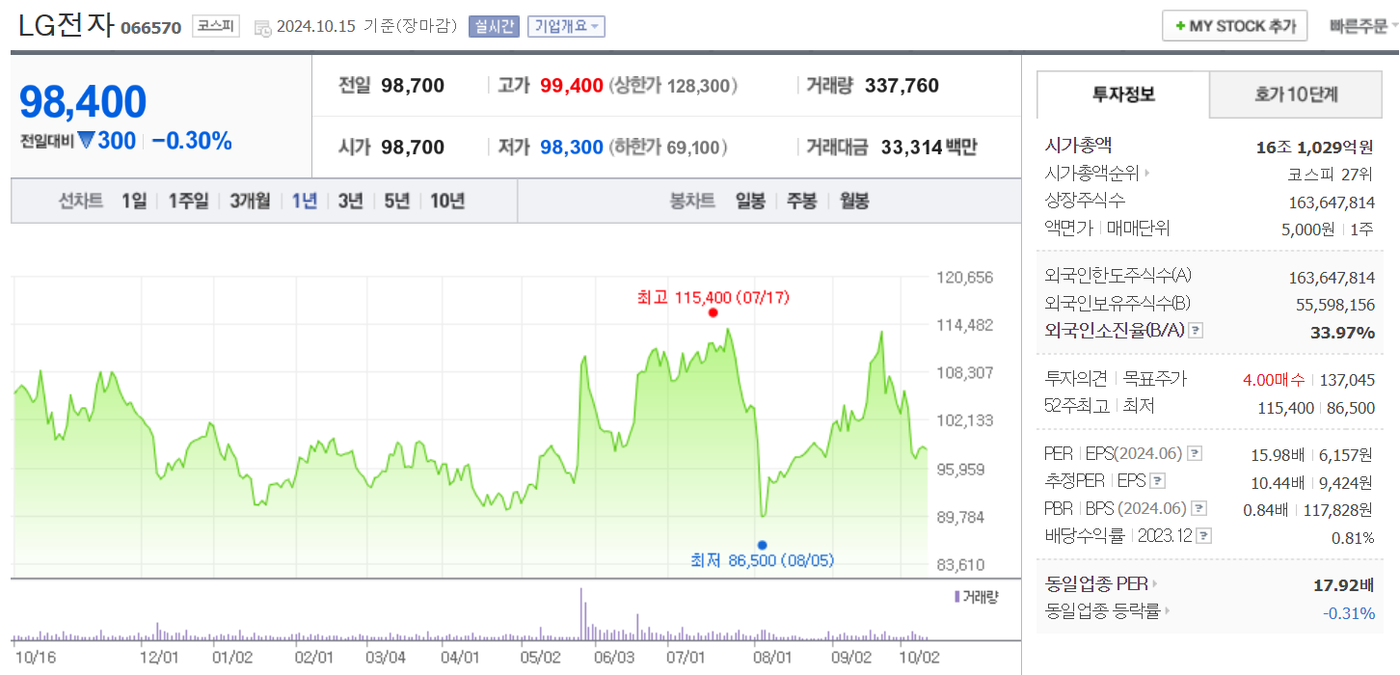This screenshot has height=675, width=1400.
Task: Select the 5년 line chart period
Action: 396,202
